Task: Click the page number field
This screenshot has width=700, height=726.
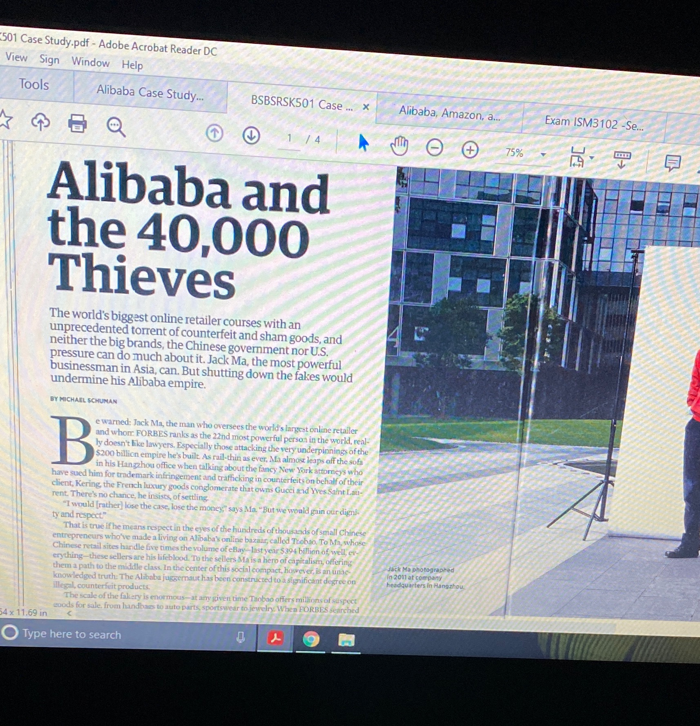Action: [289, 139]
